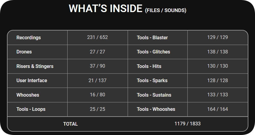Screen dimensions: 255x135
Task: Click the Recordings row label
Action: (29, 38)
